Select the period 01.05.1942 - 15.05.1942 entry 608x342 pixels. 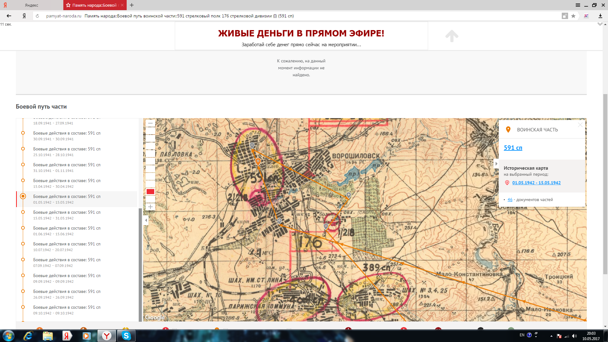tap(67, 199)
